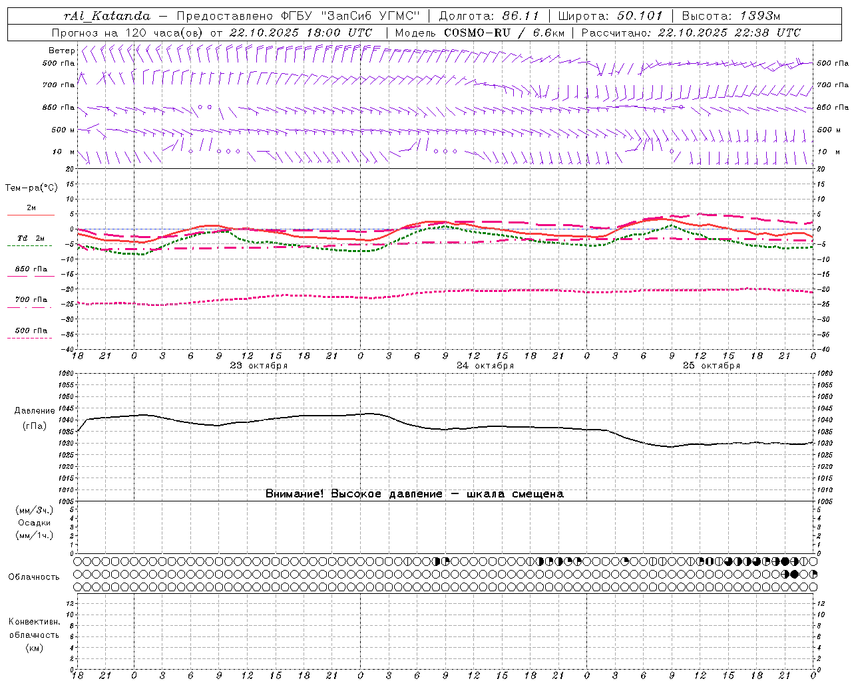Click the (км) unit label for convective cloud
Screen dimensions: 852x681
(34, 648)
